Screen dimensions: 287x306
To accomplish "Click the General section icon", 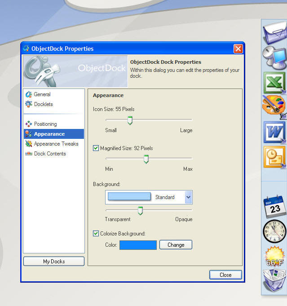I will pyautogui.click(x=29, y=94).
